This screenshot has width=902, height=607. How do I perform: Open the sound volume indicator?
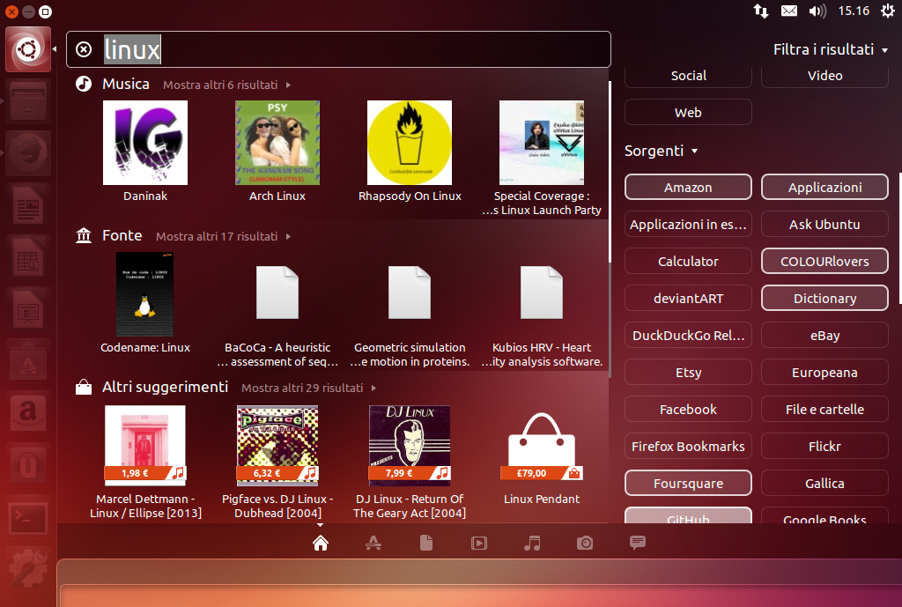pyautogui.click(x=817, y=11)
